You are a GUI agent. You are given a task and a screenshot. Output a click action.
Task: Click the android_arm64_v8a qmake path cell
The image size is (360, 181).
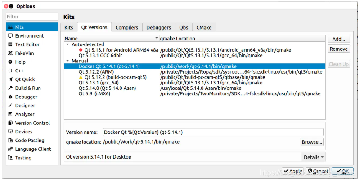(x=226, y=50)
